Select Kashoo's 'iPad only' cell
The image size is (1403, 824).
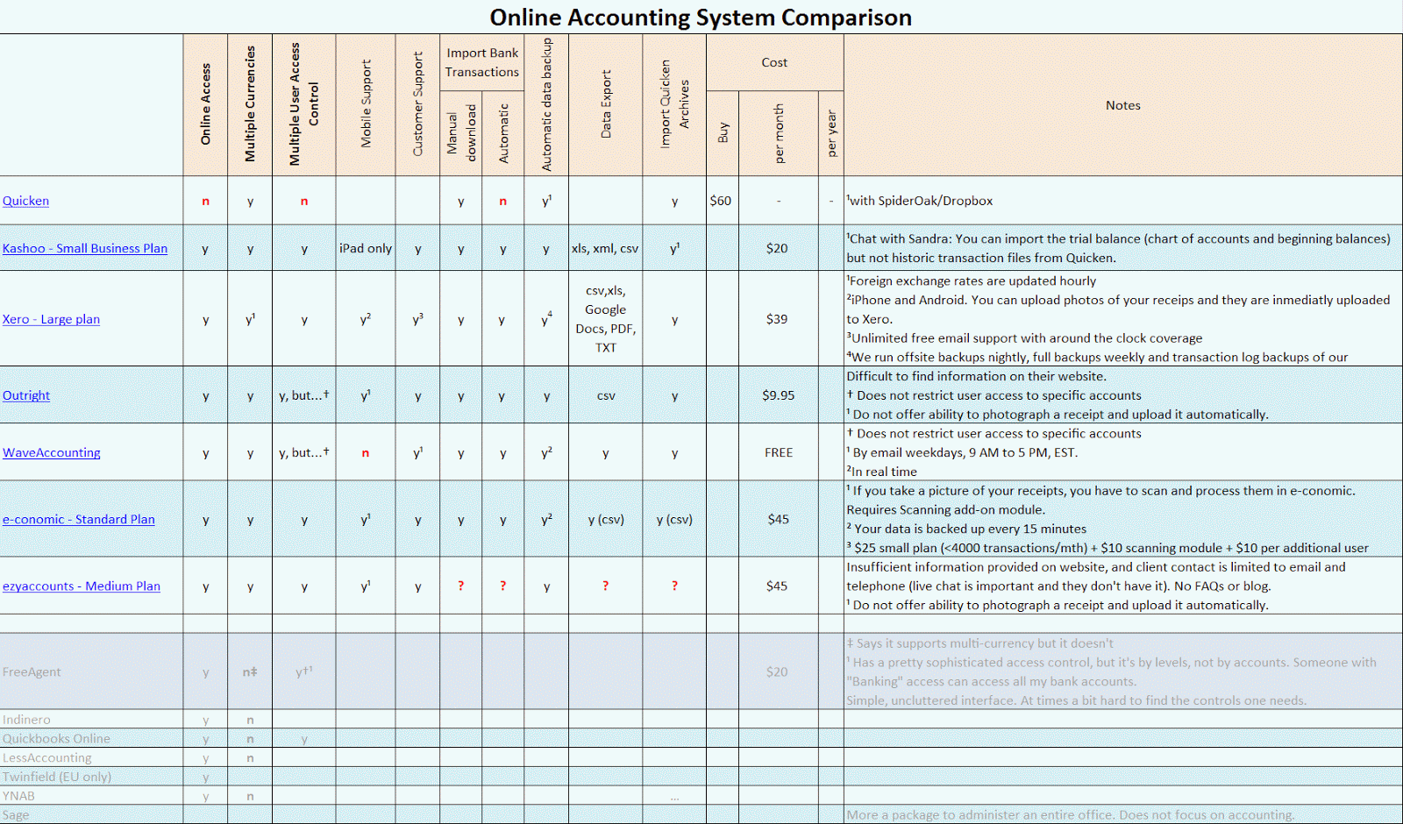366,248
